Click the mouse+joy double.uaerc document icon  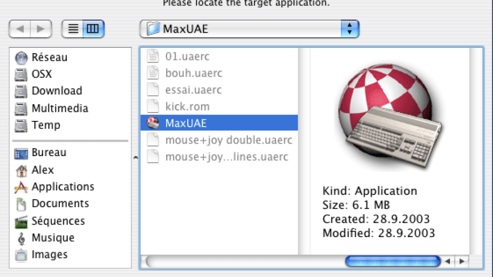[x=153, y=140]
